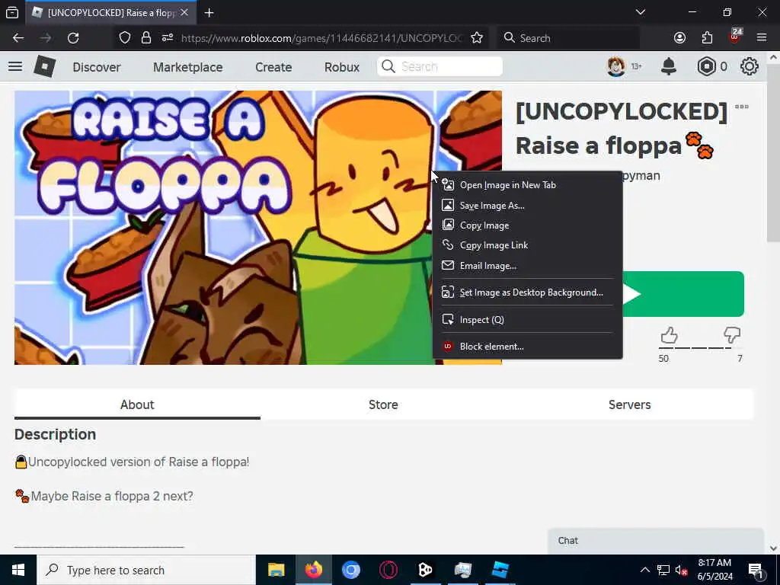Expand the list all tabs chevron
The image size is (780, 585).
click(x=641, y=12)
